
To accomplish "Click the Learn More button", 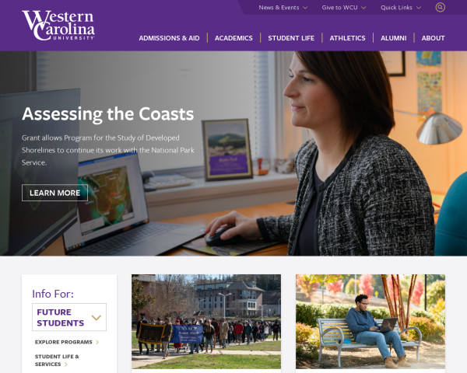I will coord(54,193).
